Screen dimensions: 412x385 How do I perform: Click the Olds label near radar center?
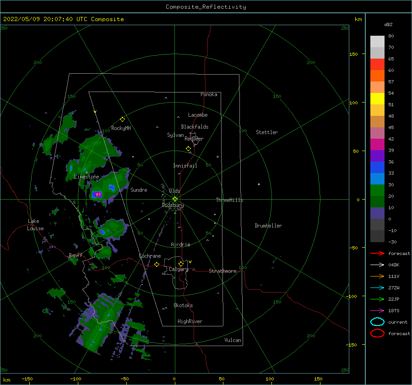click(x=174, y=191)
